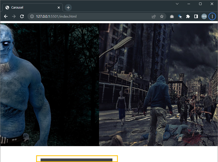This screenshot has height=162, width=218.
Task: Bookmark this page with the star icon
Action: 162,17
